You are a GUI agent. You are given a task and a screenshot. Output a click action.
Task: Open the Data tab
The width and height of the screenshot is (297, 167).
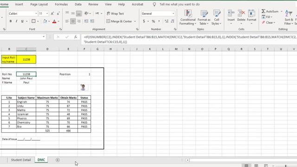[78, 4]
